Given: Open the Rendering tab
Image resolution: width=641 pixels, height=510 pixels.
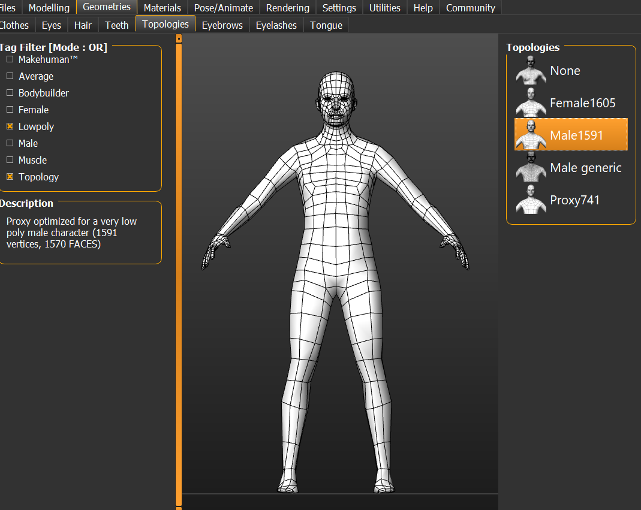Looking at the screenshot, I should [x=288, y=8].
